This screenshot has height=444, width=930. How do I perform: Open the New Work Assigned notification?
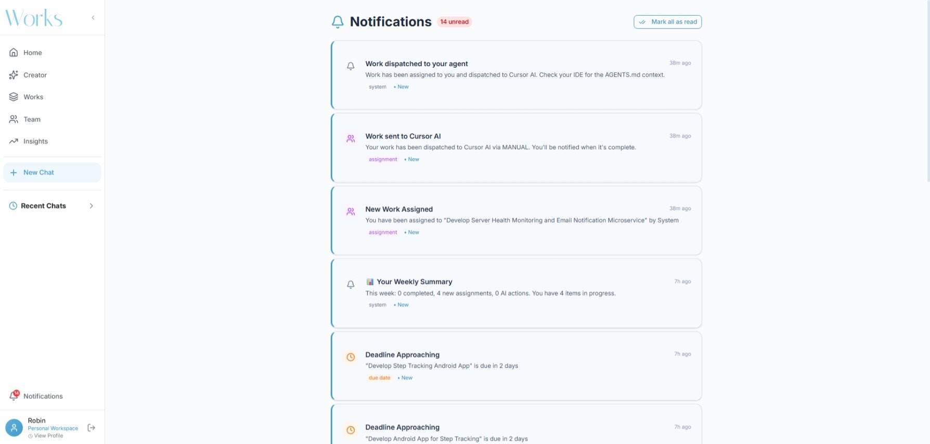point(516,220)
